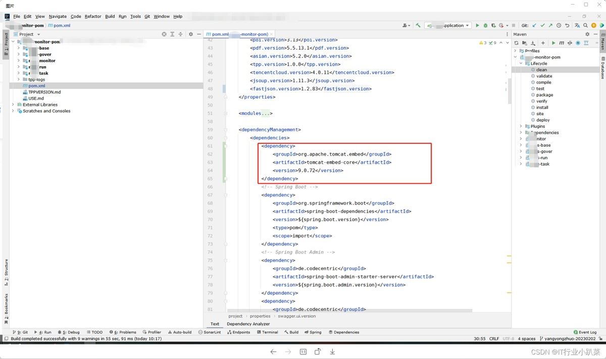Expand the External Libraries node
The height and width of the screenshot is (359, 606).
point(13,105)
